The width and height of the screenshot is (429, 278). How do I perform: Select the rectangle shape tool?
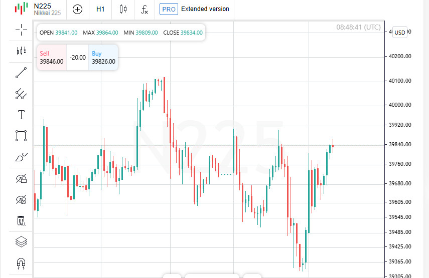pyautogui.click(x=21, y=136)
